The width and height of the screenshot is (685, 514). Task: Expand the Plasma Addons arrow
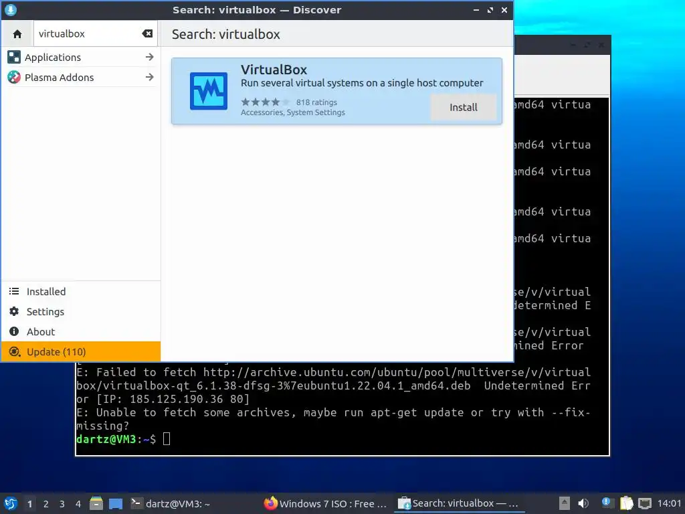(x=149, y=77)
